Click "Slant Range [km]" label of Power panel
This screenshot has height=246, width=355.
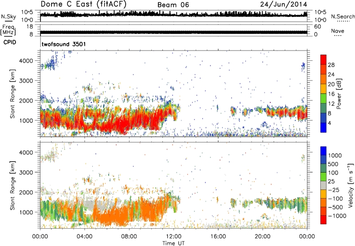12,94
